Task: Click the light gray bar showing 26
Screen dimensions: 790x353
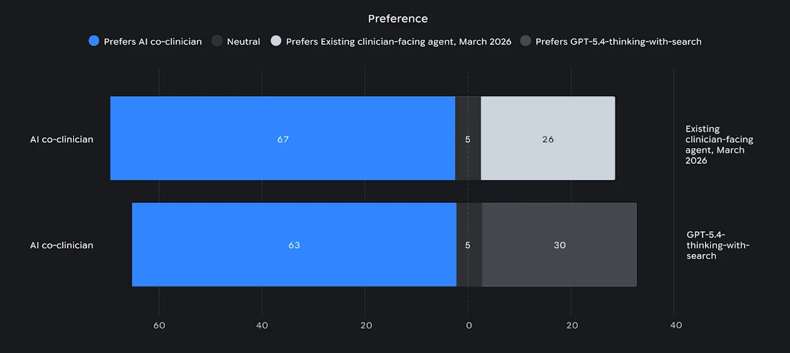Action: 548,139
